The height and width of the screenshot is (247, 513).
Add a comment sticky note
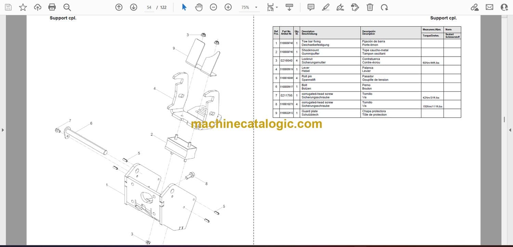311,7
